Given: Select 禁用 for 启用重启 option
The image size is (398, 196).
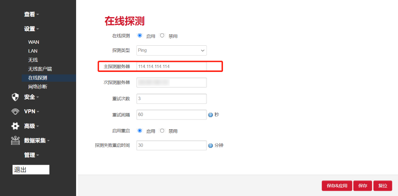Looking at the screenshot, I should tap(162, 131).
